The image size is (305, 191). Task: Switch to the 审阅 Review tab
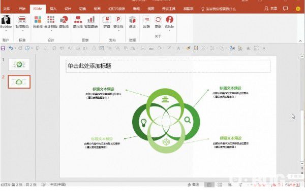tap(136, 9)
